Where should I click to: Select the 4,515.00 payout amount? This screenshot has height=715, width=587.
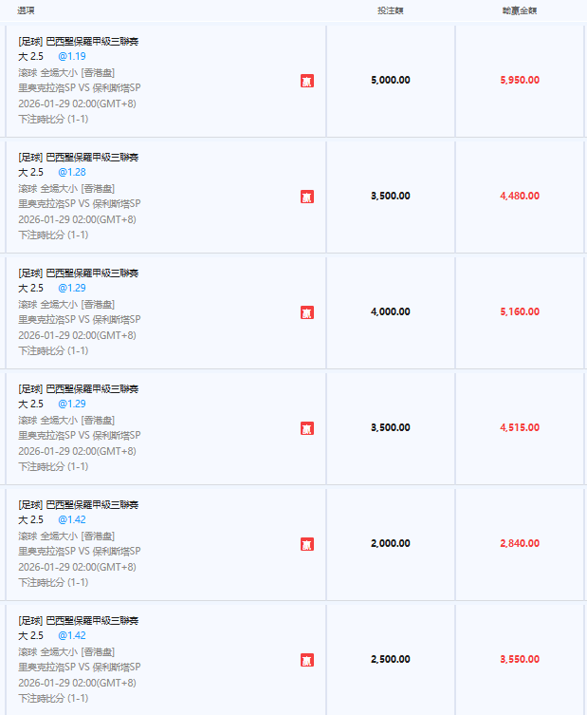tap(520, 427)
